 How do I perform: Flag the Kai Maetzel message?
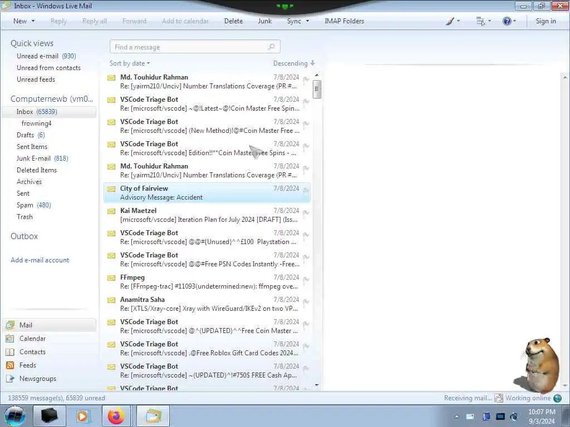pyautogui.click(x=306, y=213)
